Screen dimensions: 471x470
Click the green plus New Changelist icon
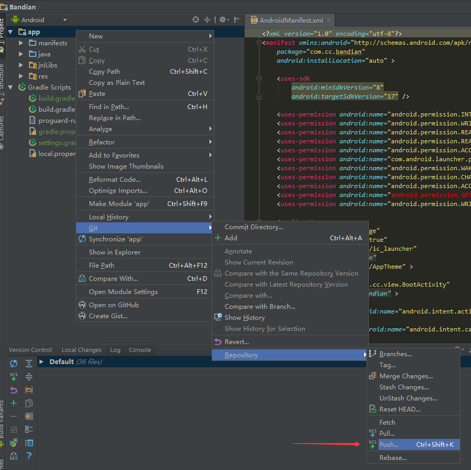(14, 403)
